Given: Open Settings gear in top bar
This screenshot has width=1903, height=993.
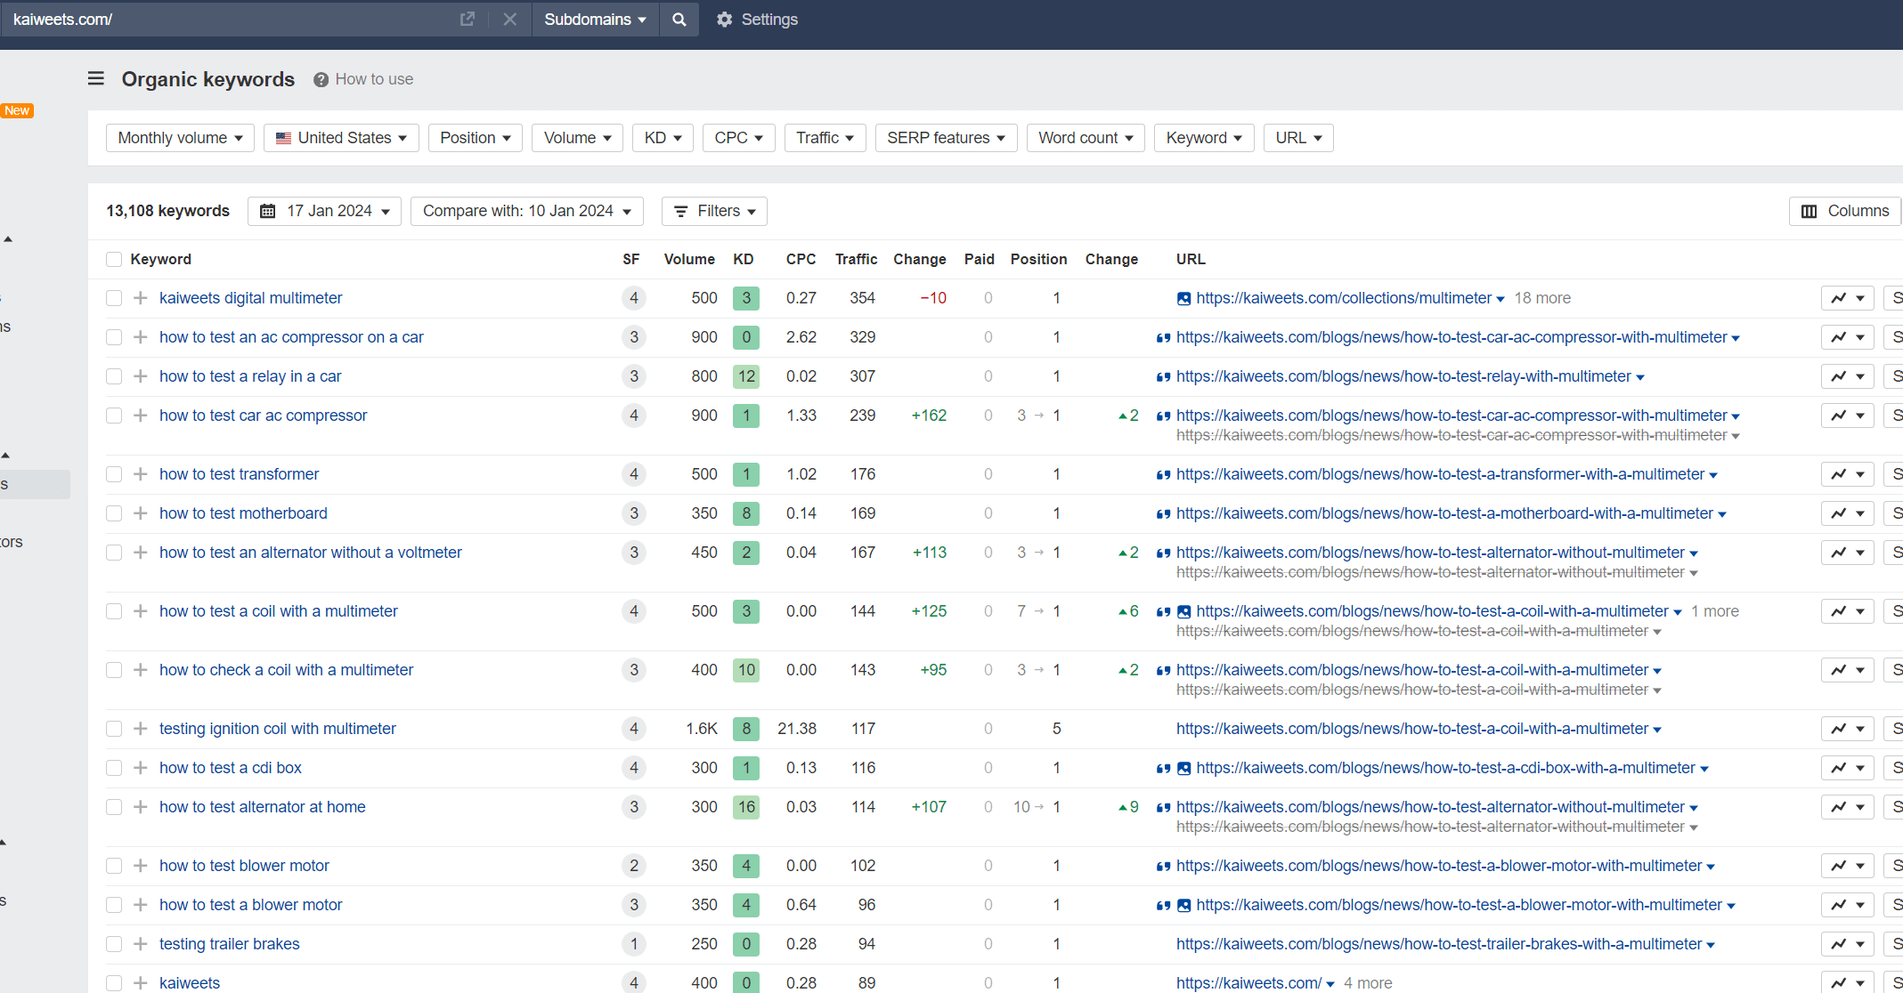Looking at the screenshot, I should tap(757, 19).
